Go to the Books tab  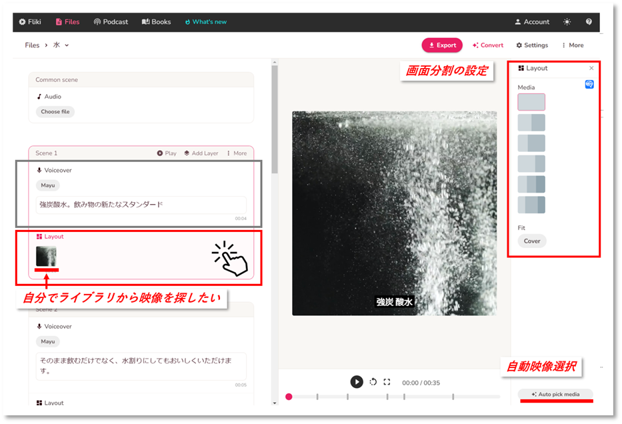click(157, 22)
